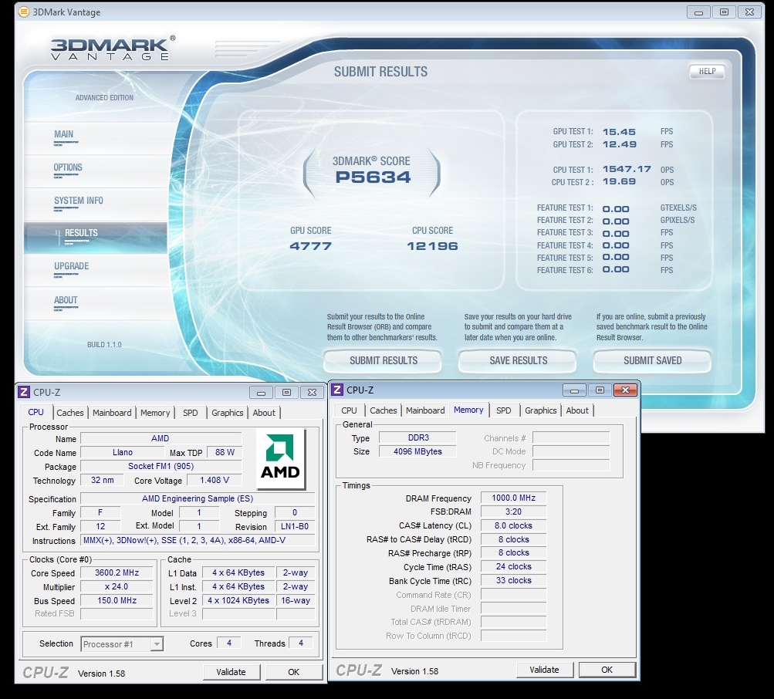
Task: Click the right CPU-Z window Z icon
Action: (x=337, y=390)
